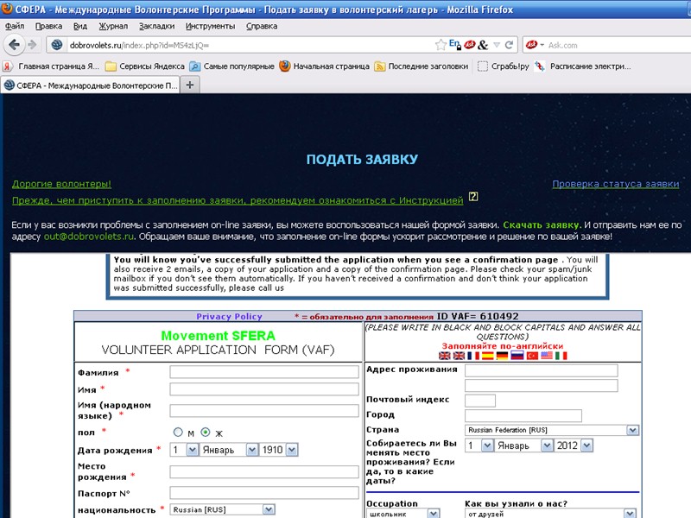Open the Вид menu

79,26
